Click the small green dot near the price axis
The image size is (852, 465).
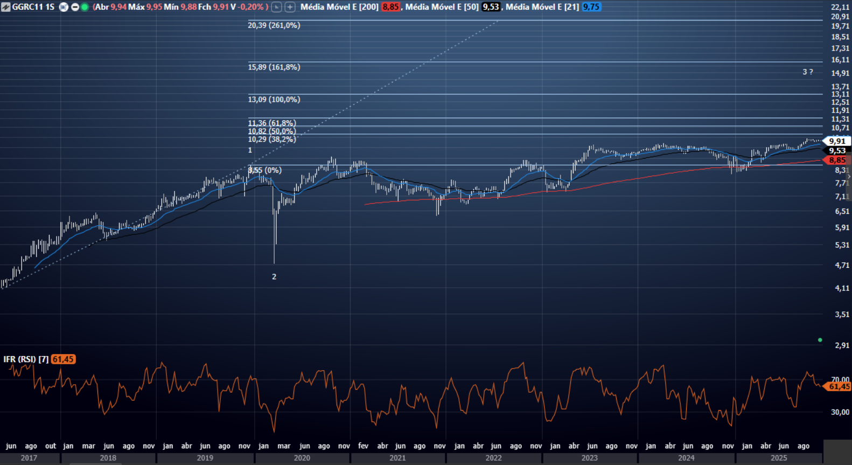pyautogui.click(x=820, y=340)
